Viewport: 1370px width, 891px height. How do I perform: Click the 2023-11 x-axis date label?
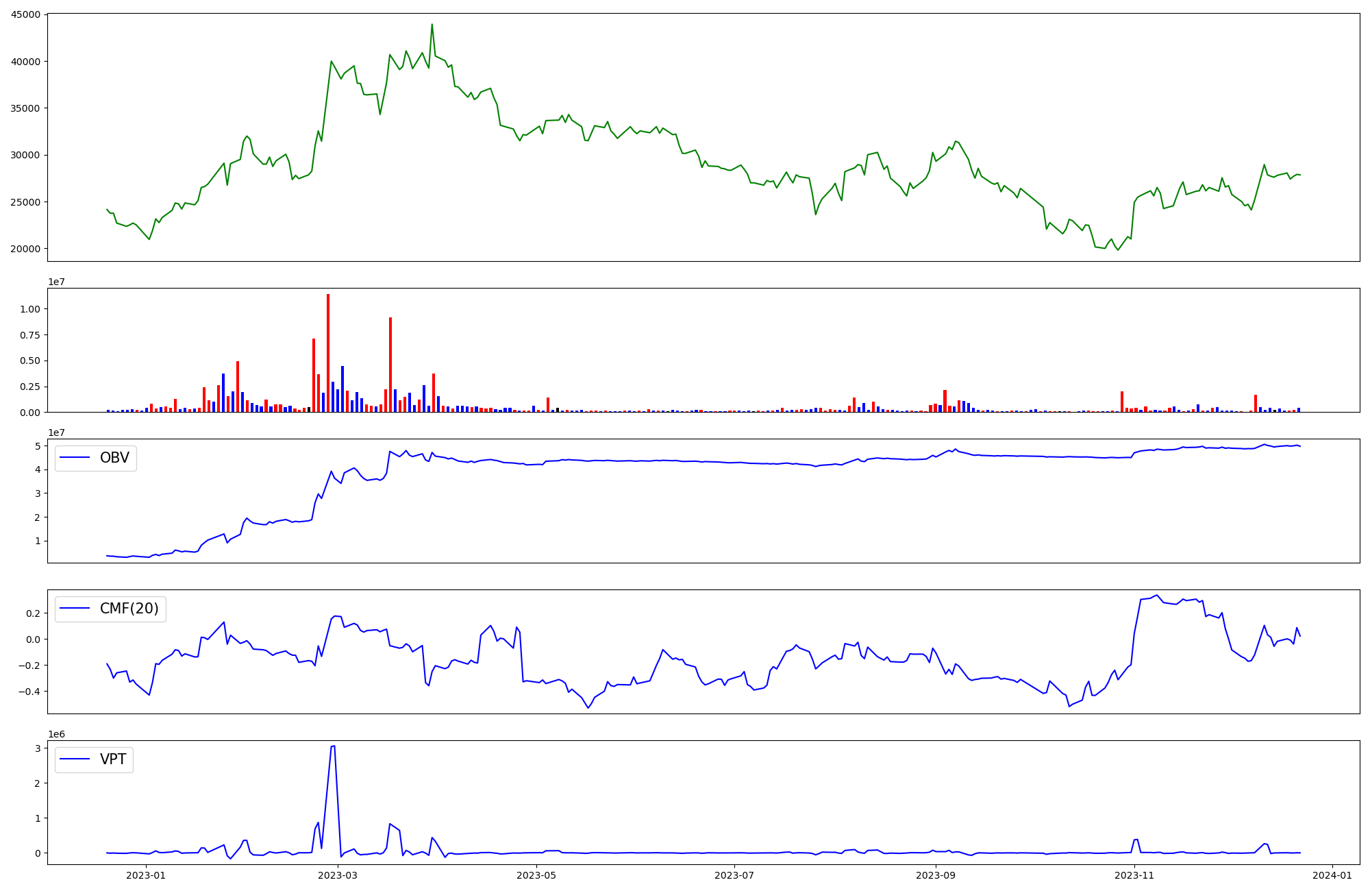coord(1134,875)
